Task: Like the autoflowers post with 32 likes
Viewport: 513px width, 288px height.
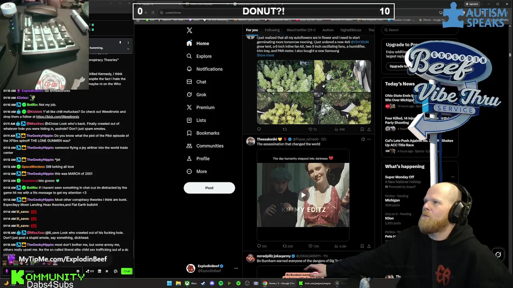Action: tap(312, 129)
